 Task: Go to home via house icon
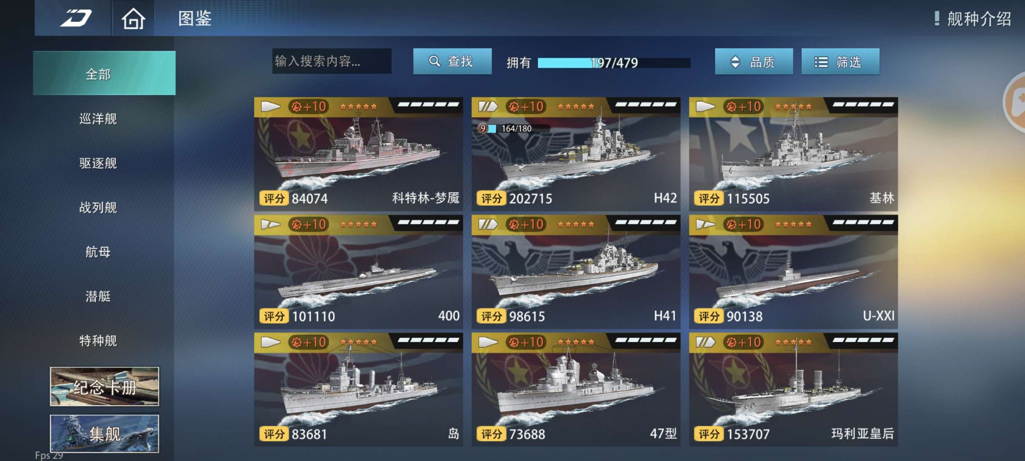(133, 19)
